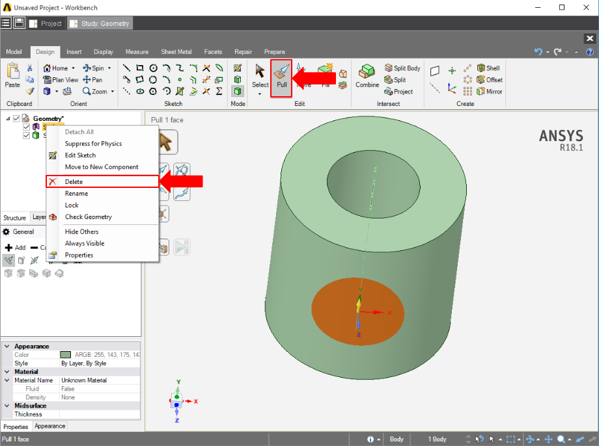This screenshot has height=446, width=599.
Task: Click the Plane tool in Create group
Action: 435,71
